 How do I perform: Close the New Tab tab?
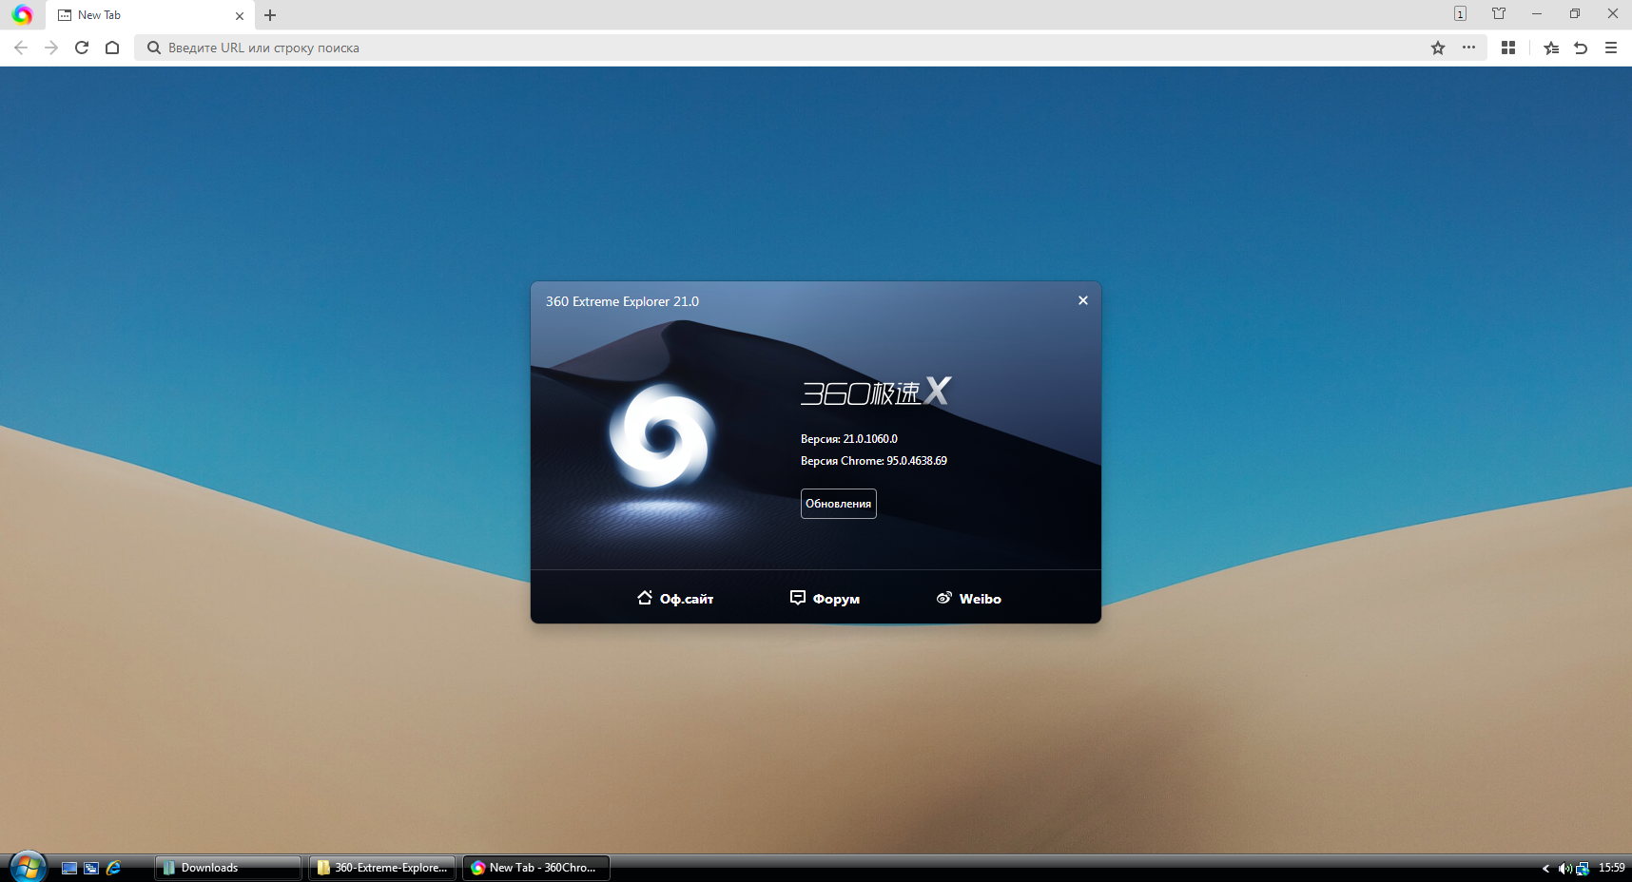point(240,15)
